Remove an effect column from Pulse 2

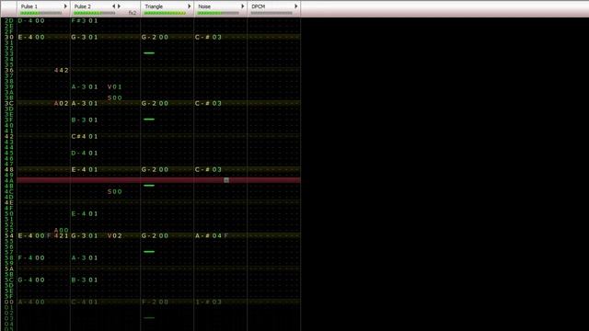(x=114, y=6)
